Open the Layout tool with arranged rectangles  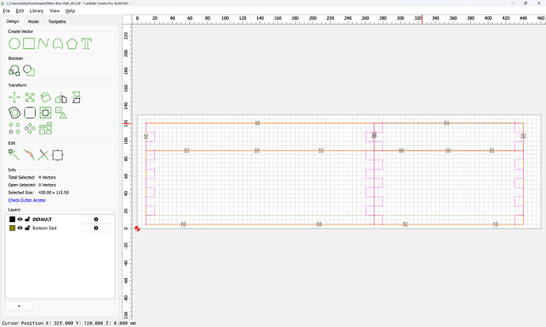tap(46, 129)
